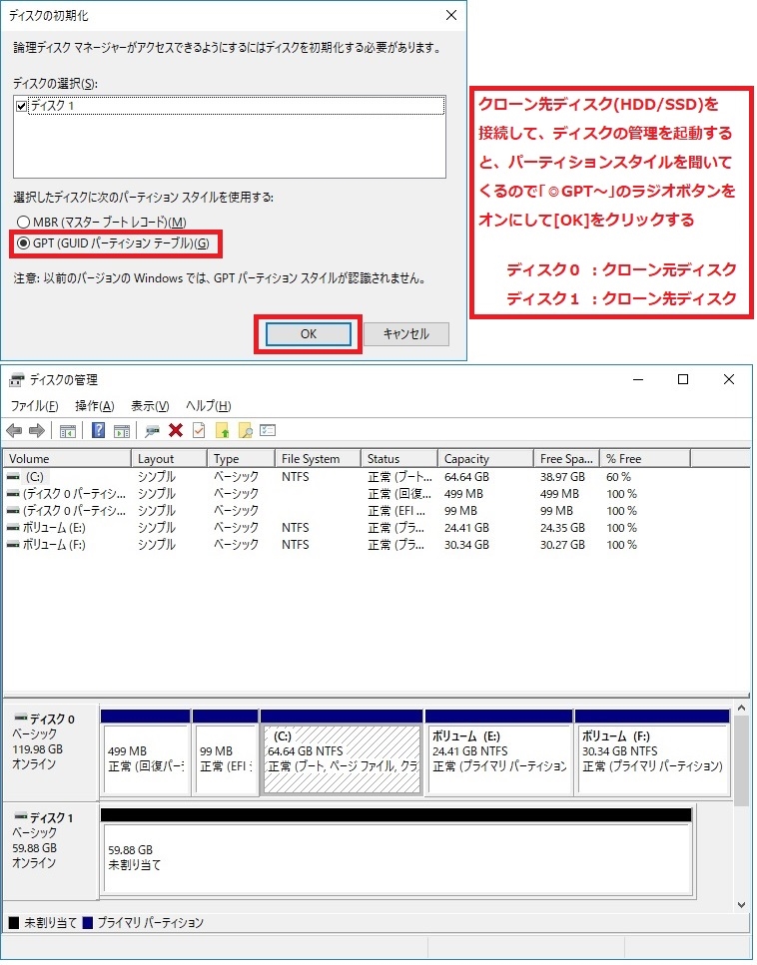757x965 pixels.
Task: Click the ディスク 0 label in disk pane
Action: tap(52, 719)
